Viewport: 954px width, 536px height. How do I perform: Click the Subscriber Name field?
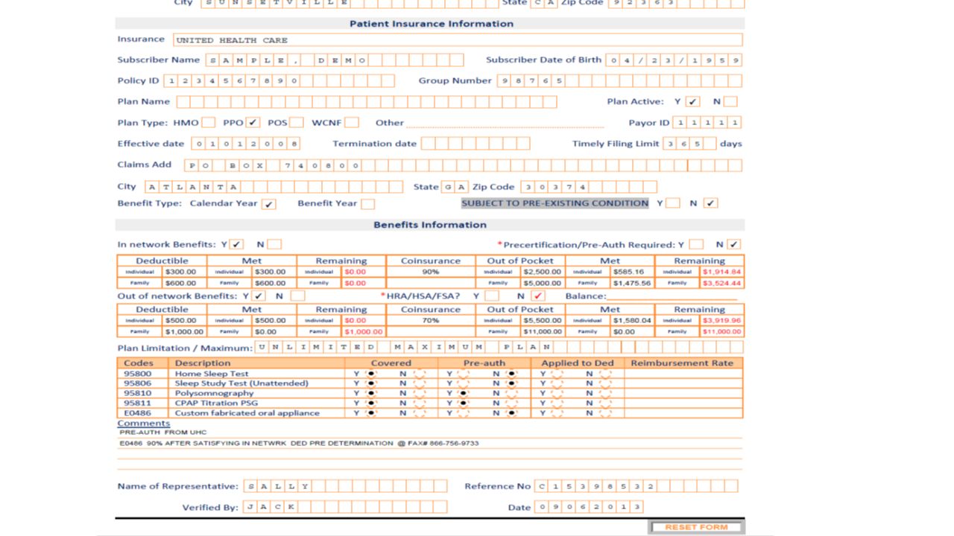click(x=335, y=60)
